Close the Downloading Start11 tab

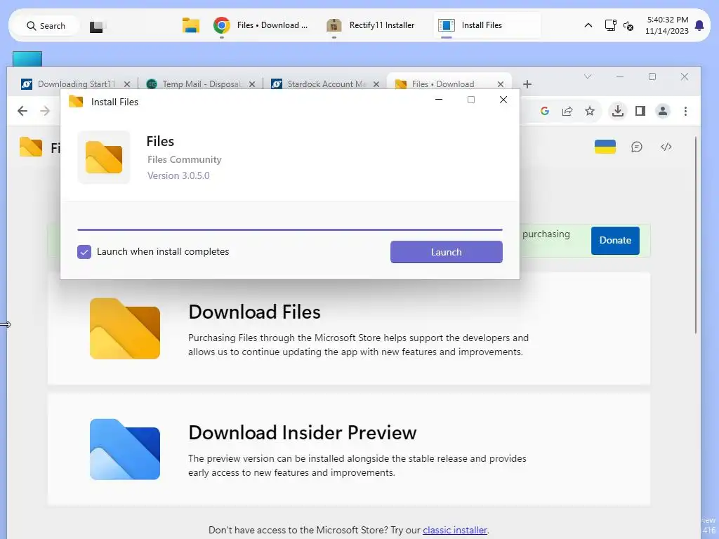point(127,84)
